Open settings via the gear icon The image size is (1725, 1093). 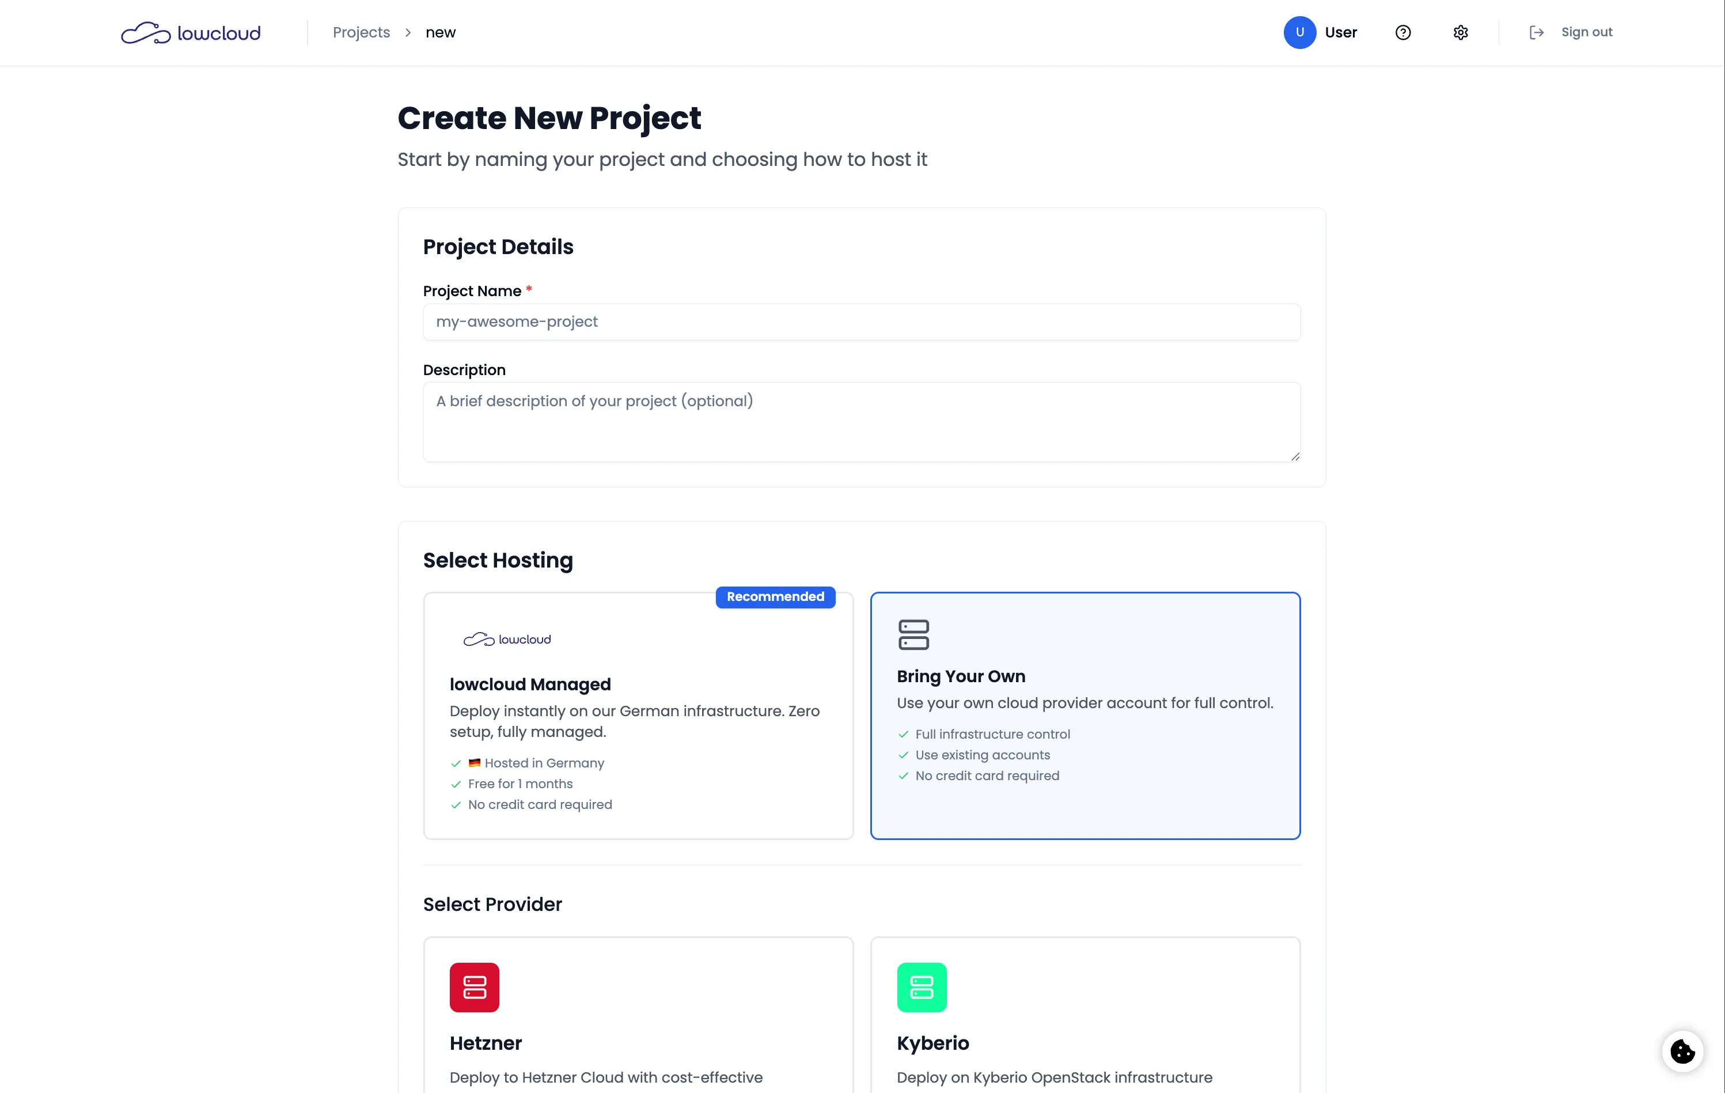[1460, 32]
